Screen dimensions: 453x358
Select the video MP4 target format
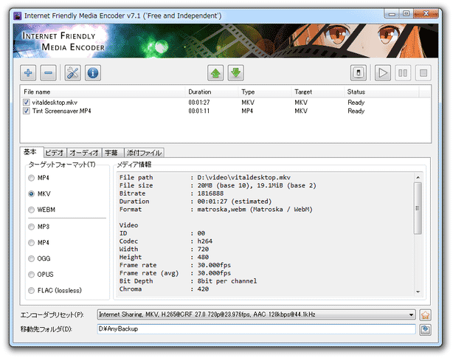click(x=31, y=178)
